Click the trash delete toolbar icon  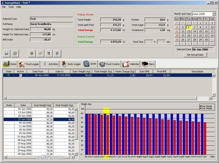tap(49, 53)
